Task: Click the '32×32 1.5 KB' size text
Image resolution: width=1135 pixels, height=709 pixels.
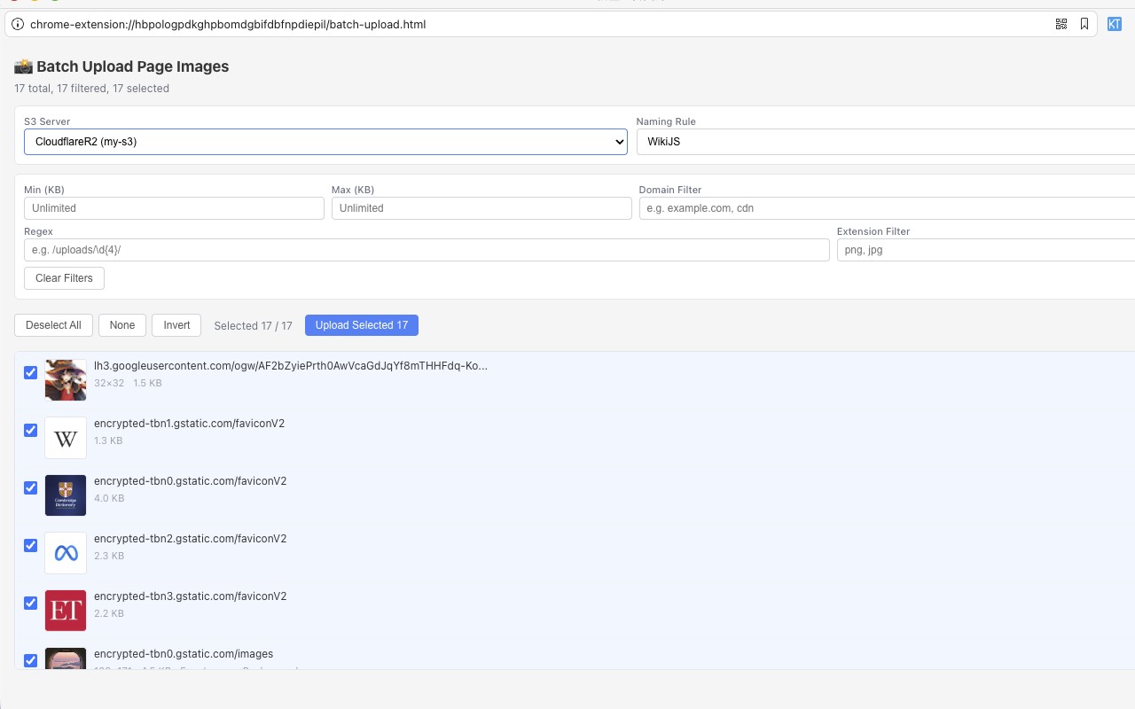Action: pos(128,384)
